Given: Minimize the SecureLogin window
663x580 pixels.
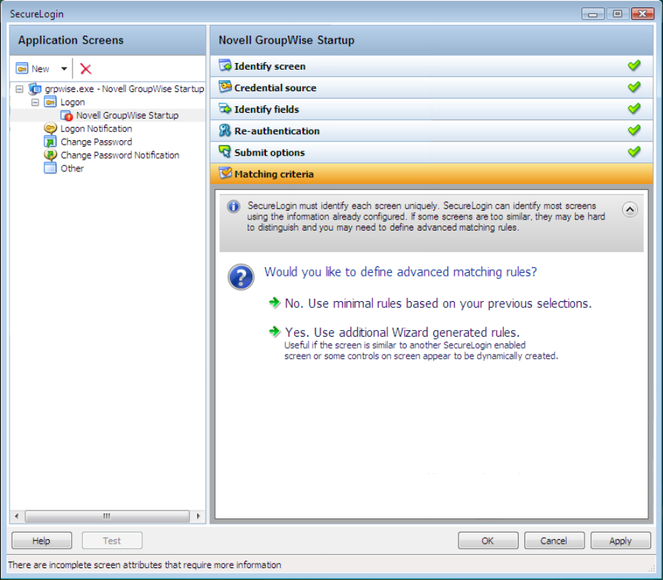Looking at the screenshot, I should point(593,14).
